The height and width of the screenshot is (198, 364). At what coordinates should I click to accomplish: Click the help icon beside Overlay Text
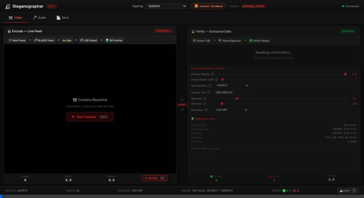point(209,93)
